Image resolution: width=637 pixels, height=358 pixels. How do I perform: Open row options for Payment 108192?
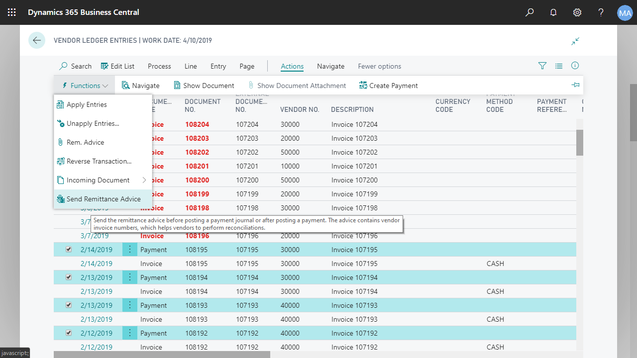pyautogui.click(x=130, y=333)
